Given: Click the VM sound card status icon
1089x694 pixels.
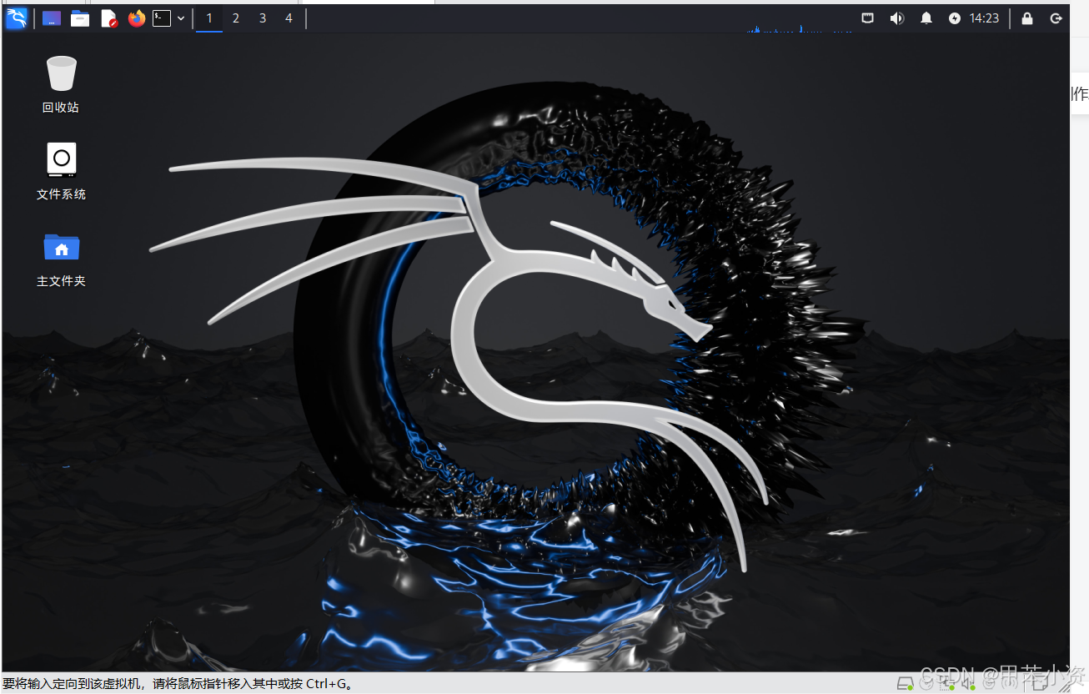Looking at the screenshot, I should click(x=966, y=684).
